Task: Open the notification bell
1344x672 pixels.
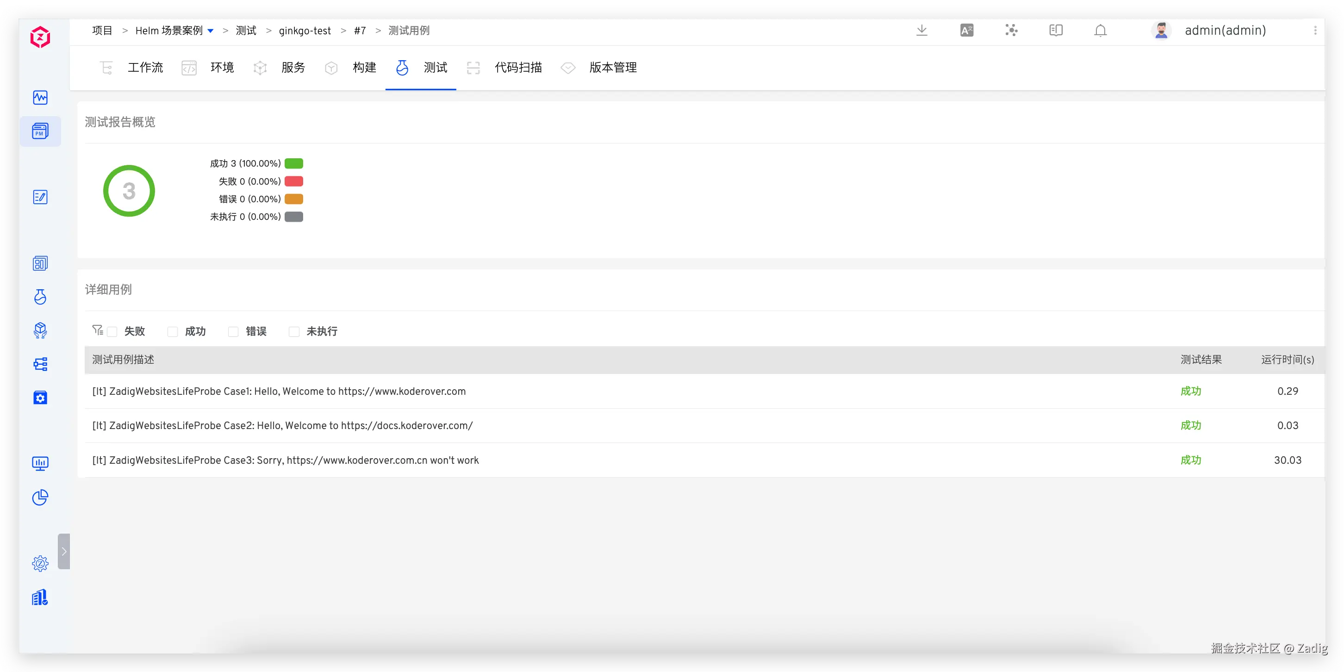Action: (x=1101, y=30)
